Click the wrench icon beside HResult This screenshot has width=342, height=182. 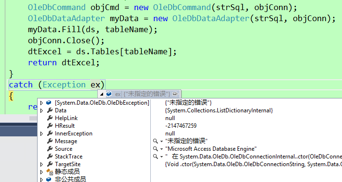[50, 126]
